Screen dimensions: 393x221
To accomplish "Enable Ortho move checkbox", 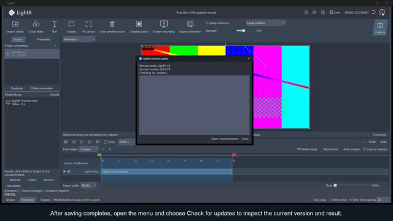I will [x=329, y=200].
